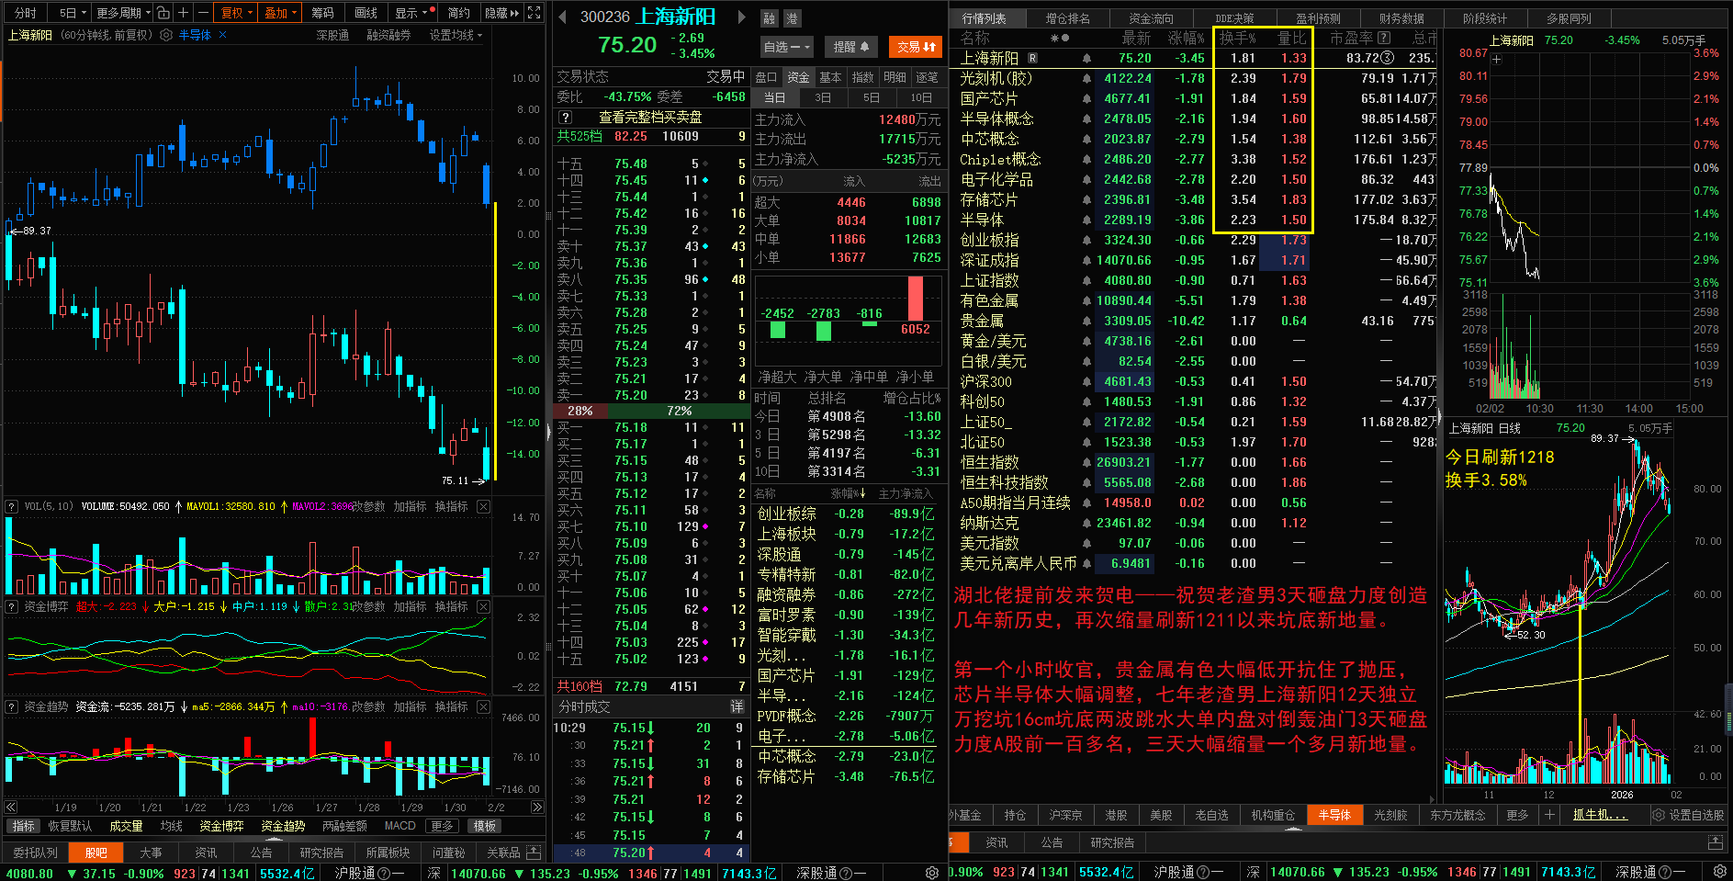
Task: Go to the previous stock with the left arrow
Action: coord(562,17)
